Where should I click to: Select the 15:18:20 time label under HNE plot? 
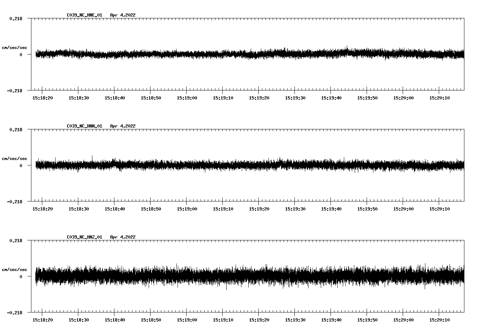pos(43,98)
